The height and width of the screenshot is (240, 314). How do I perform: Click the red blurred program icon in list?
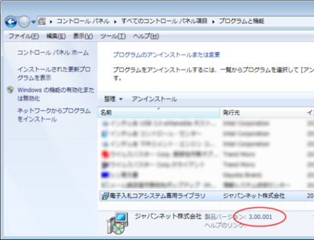click(105, 154)
